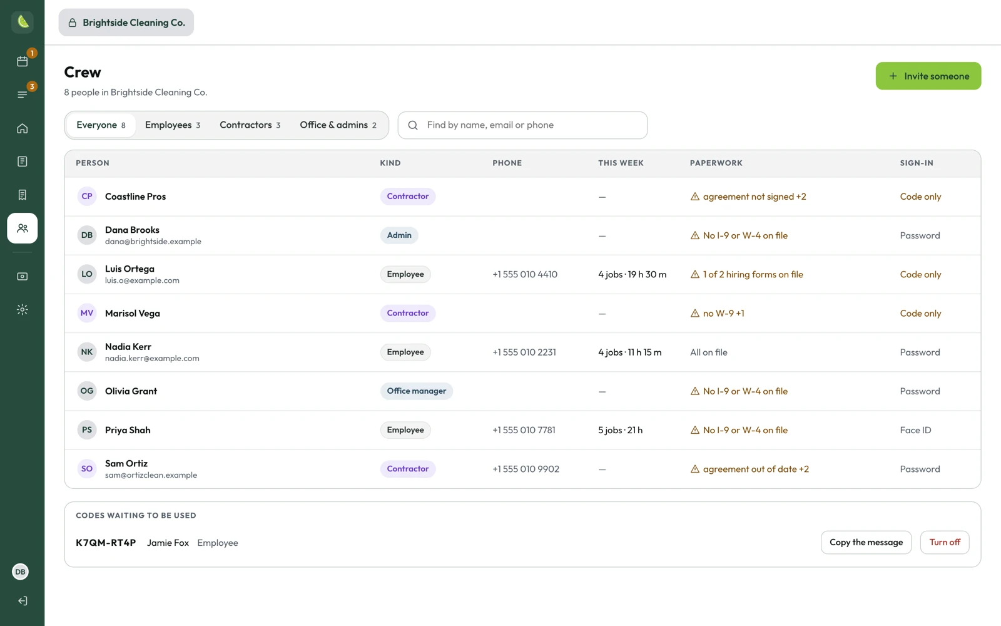Click the search magnifier icon
The width and height of the screenshot is (1001, 626).
click(413, 125)
